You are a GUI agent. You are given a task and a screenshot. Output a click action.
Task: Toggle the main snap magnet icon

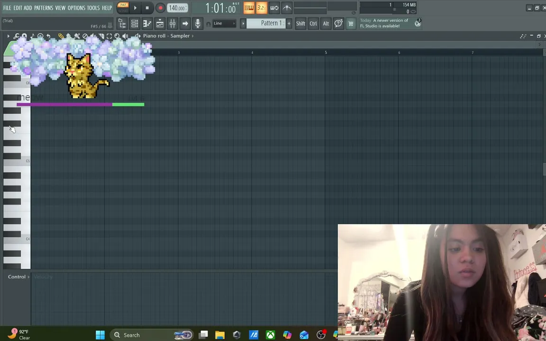pos(208,24)
